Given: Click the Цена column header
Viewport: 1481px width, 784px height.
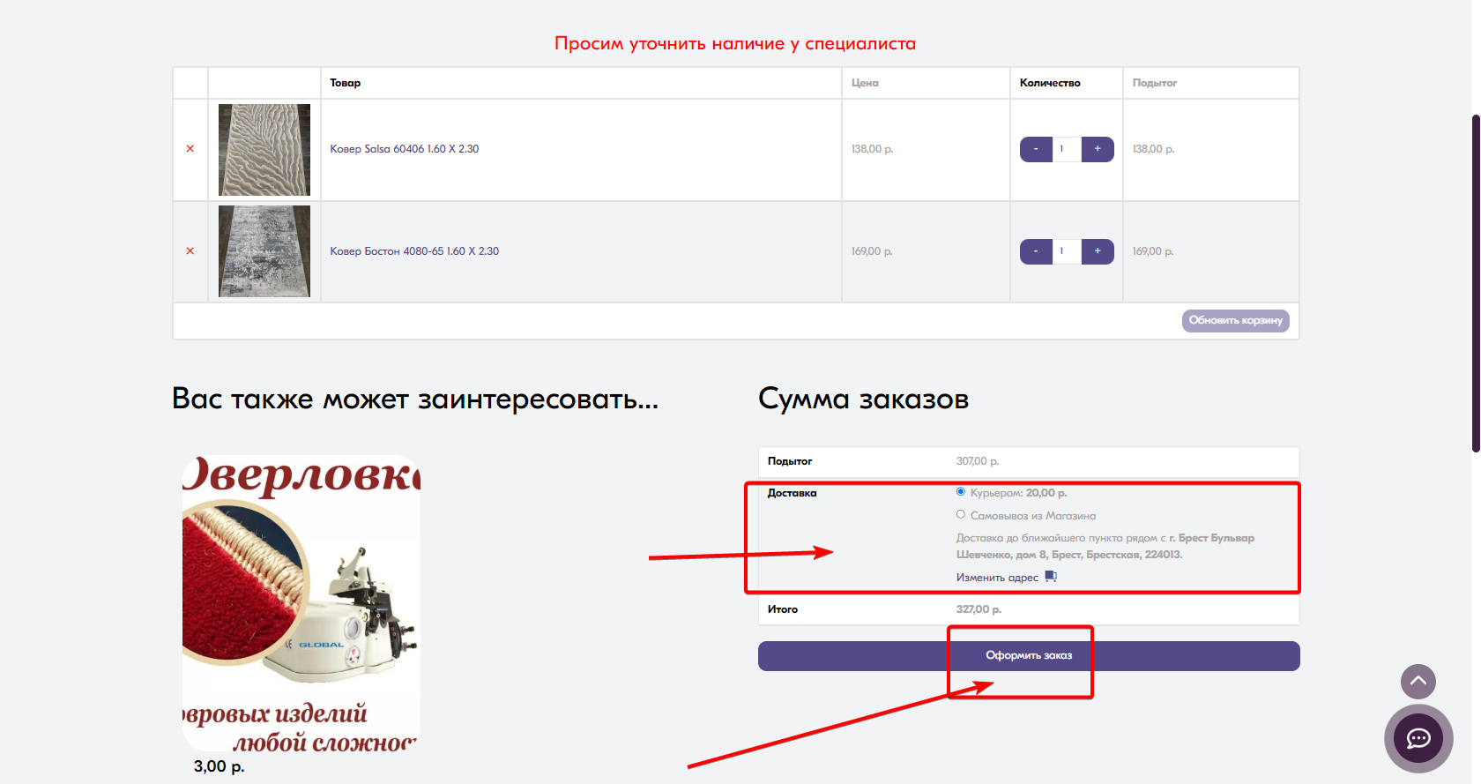Looking at the screenshot, I should click(865, 83).
